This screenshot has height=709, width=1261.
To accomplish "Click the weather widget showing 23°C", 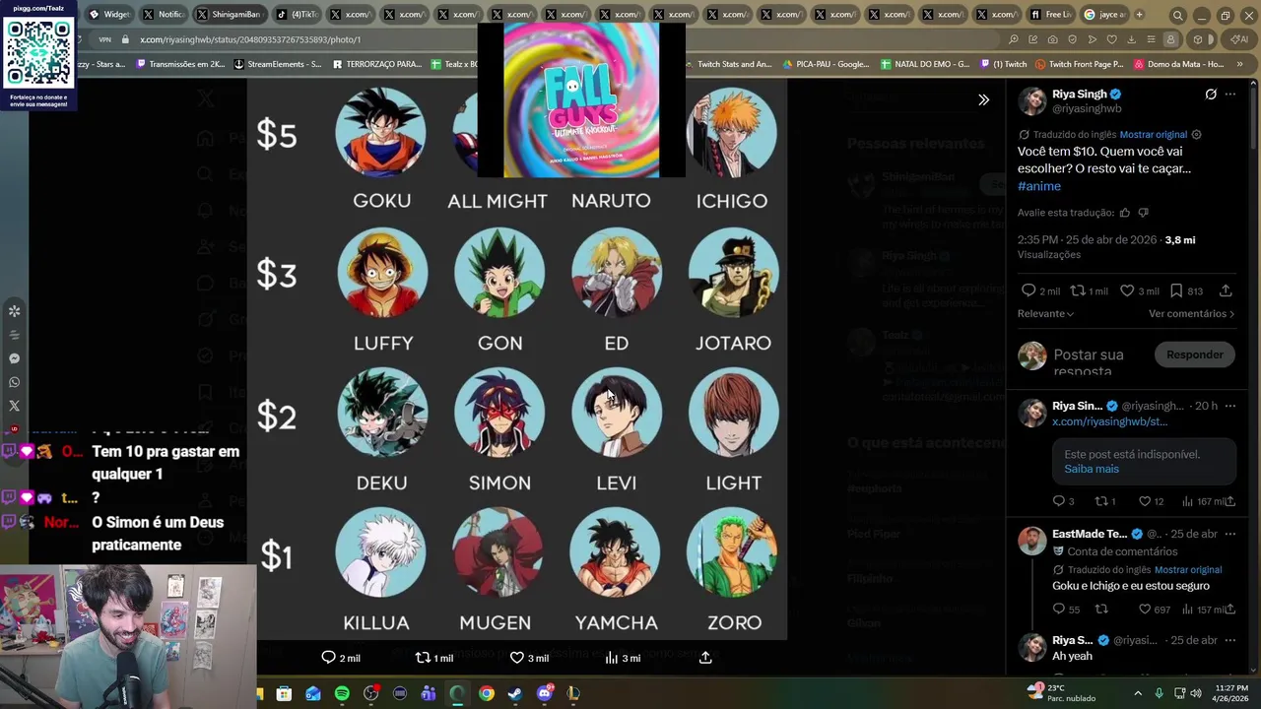I will pyautogui.click(x=1060, y=692).
